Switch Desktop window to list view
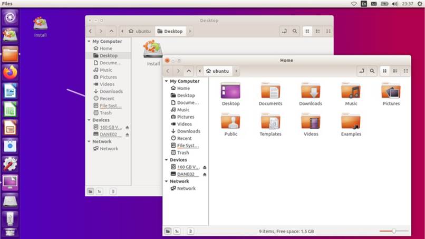The height and width of the screenshot is (239, 425). (x=317, y=31)
